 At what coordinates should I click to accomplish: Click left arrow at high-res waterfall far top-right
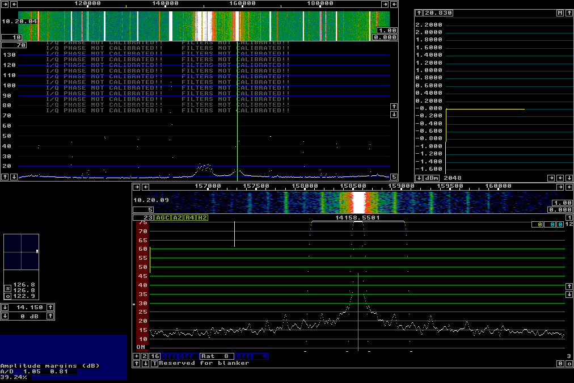[x=569, y=187]
